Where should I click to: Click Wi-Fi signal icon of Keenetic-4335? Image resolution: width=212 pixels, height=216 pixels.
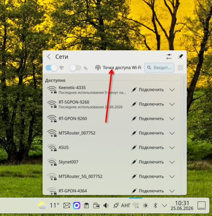coord(52,90)
